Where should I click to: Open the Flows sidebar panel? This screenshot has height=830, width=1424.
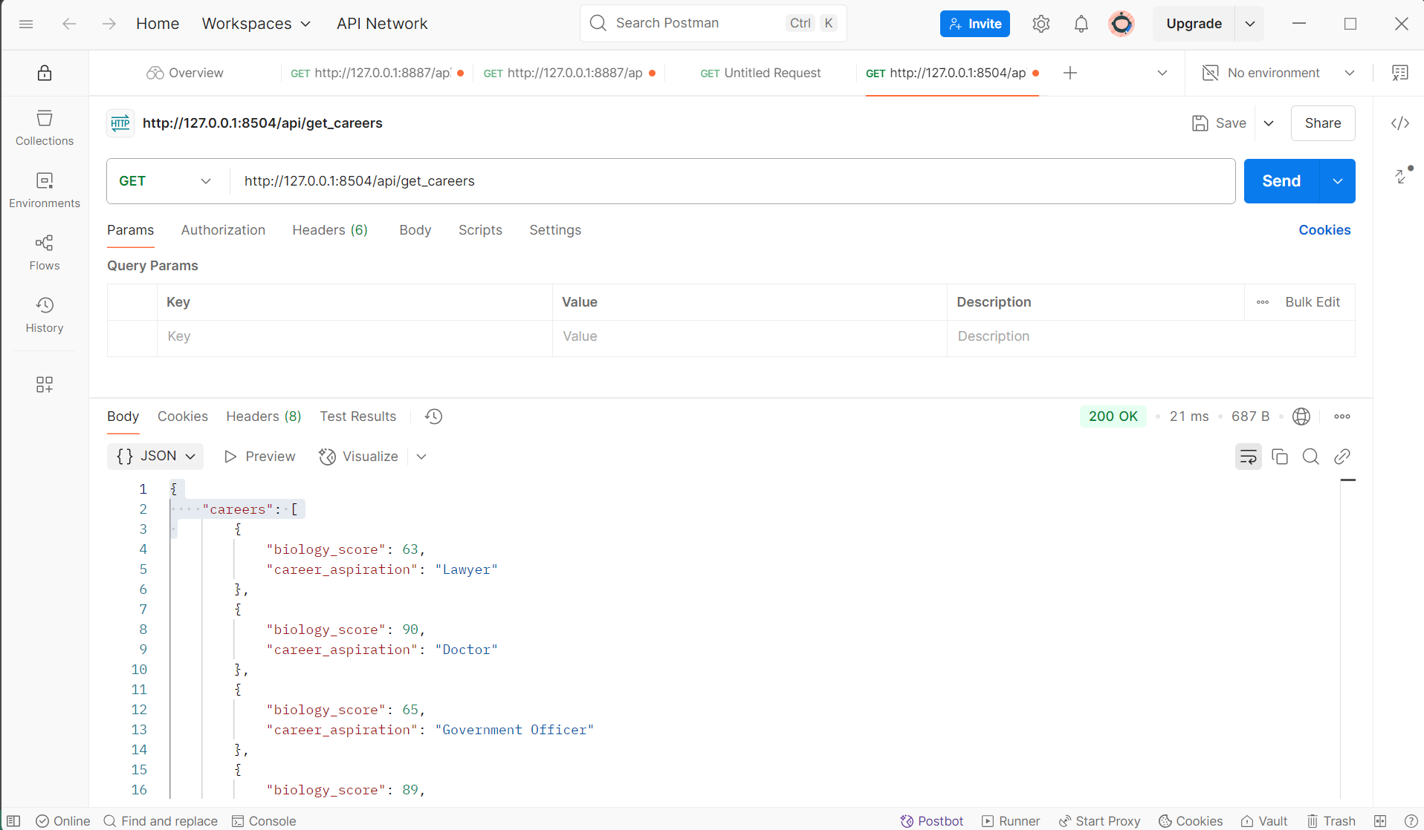(x=45, y=252)
